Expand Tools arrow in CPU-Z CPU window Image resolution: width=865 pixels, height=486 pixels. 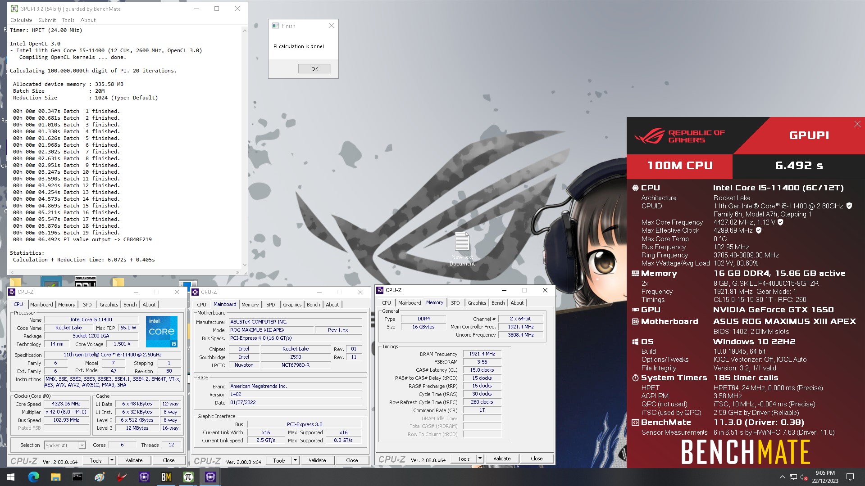(x=112, y=460)
